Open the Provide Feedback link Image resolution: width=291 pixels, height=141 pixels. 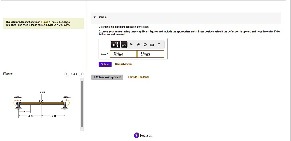[139, 77]
